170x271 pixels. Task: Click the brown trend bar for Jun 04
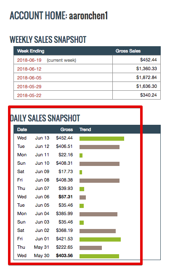(98, 214)
